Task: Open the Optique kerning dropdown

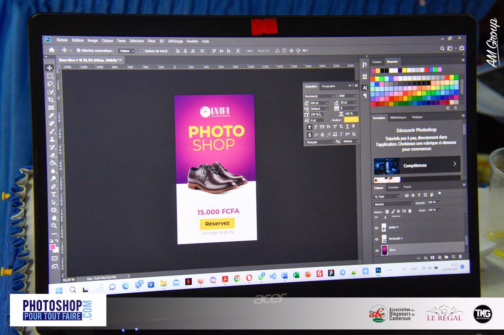Action: [319, 108]
